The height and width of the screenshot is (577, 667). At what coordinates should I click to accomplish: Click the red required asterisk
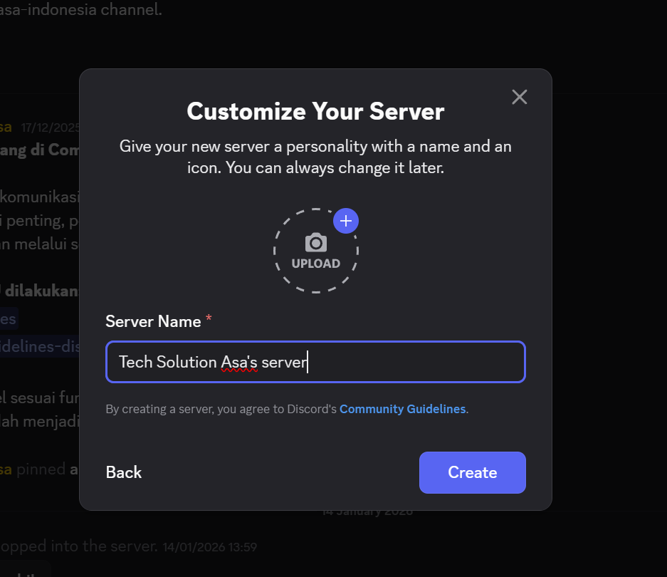pos(209,321)
